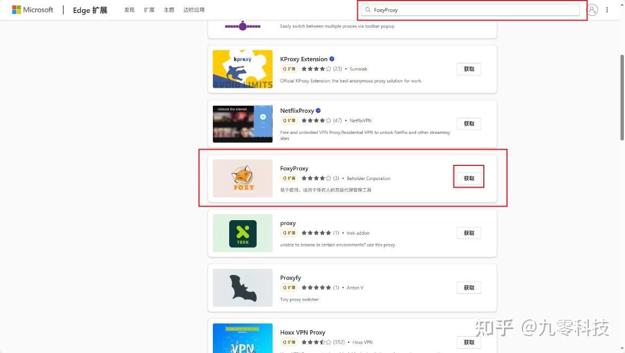The height and width of the screenshot is (353, 625).
Task: Click the search magnifier icon
Action: click(368, 10)
